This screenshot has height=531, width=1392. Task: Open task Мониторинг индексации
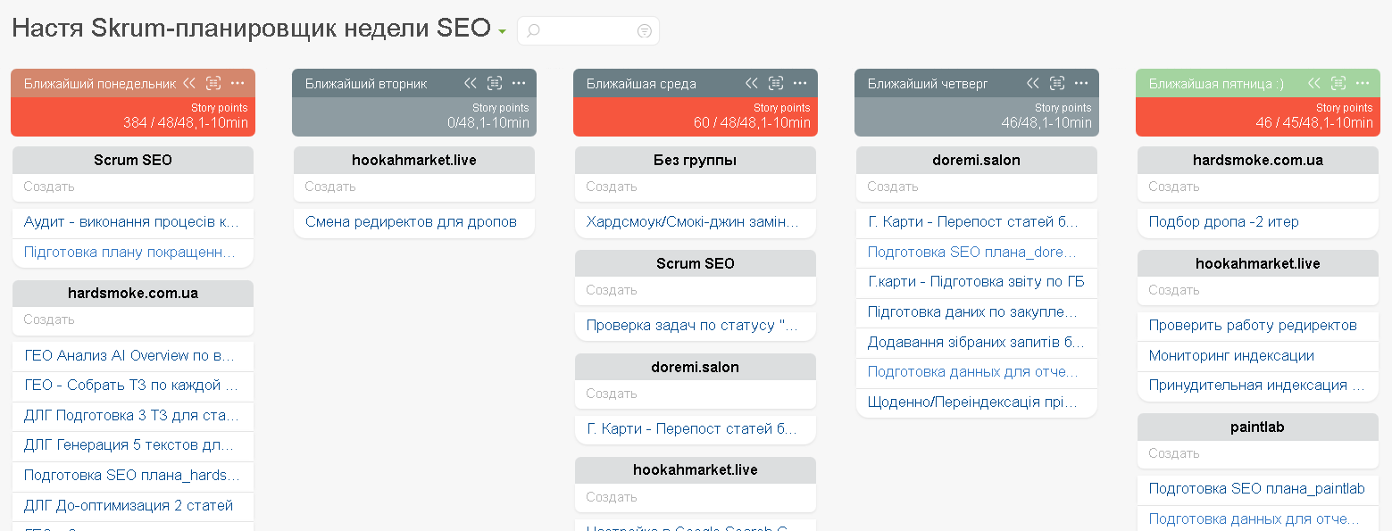(1231, 355)
